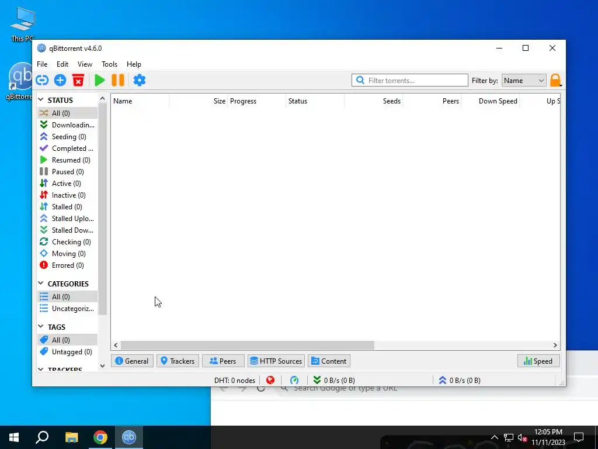Open the Tools menu

click(109, 64)
